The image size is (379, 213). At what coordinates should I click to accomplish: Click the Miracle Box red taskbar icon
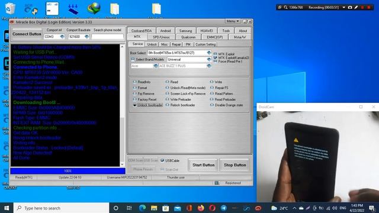click(258, 208)
